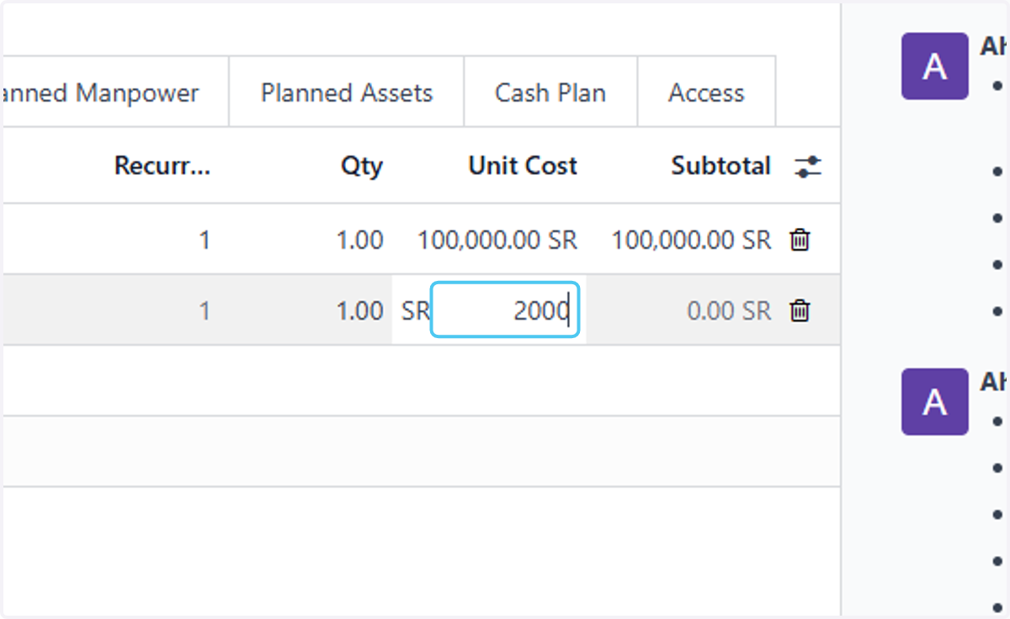Screen dimensions: 1010x619
Task: Sort by the Qty column header
Action: click(x=362, y=166)
